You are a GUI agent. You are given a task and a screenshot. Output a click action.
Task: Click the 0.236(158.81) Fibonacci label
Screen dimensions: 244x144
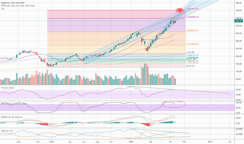pos(192,63)
